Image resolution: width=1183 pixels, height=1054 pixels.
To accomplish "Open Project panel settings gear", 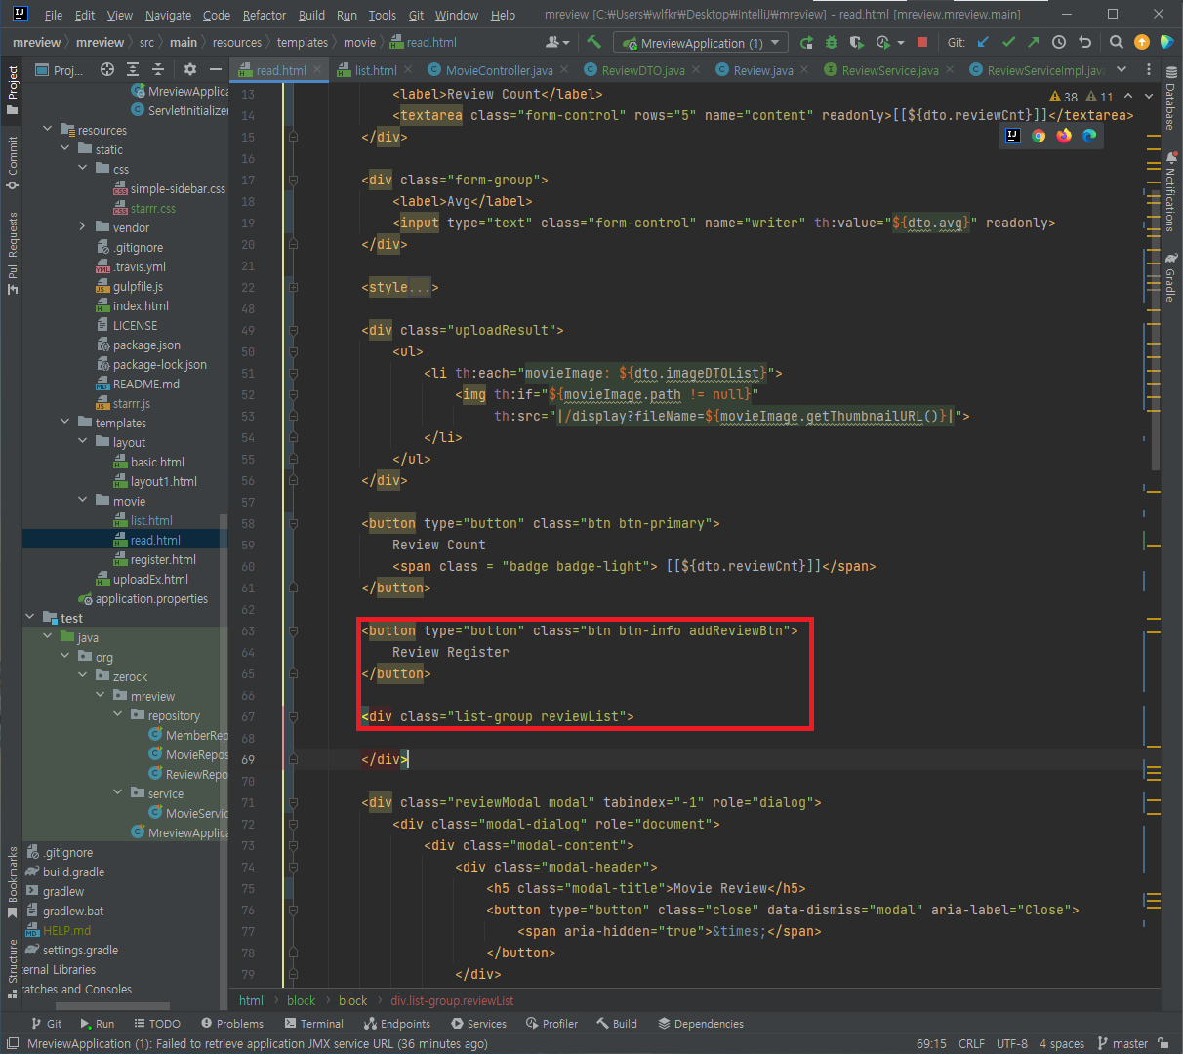I will pyautogui.click(x=190, y=69).
